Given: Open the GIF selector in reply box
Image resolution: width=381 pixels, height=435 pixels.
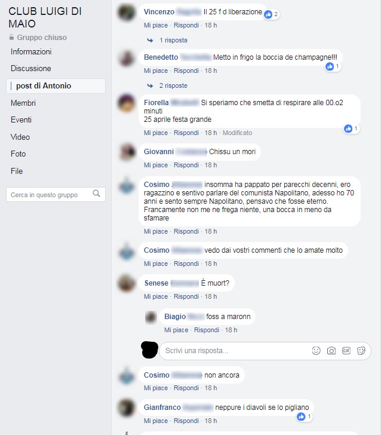Looking at the screenshot, I should 346,351.
